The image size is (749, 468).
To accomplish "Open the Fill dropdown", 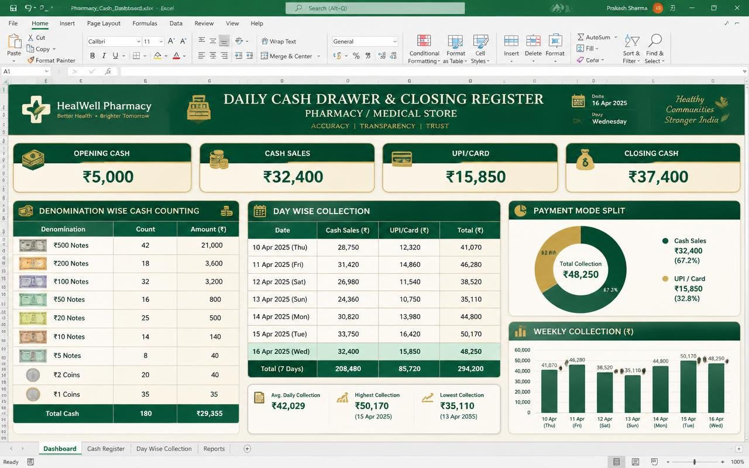I will (x=587, y=49).
